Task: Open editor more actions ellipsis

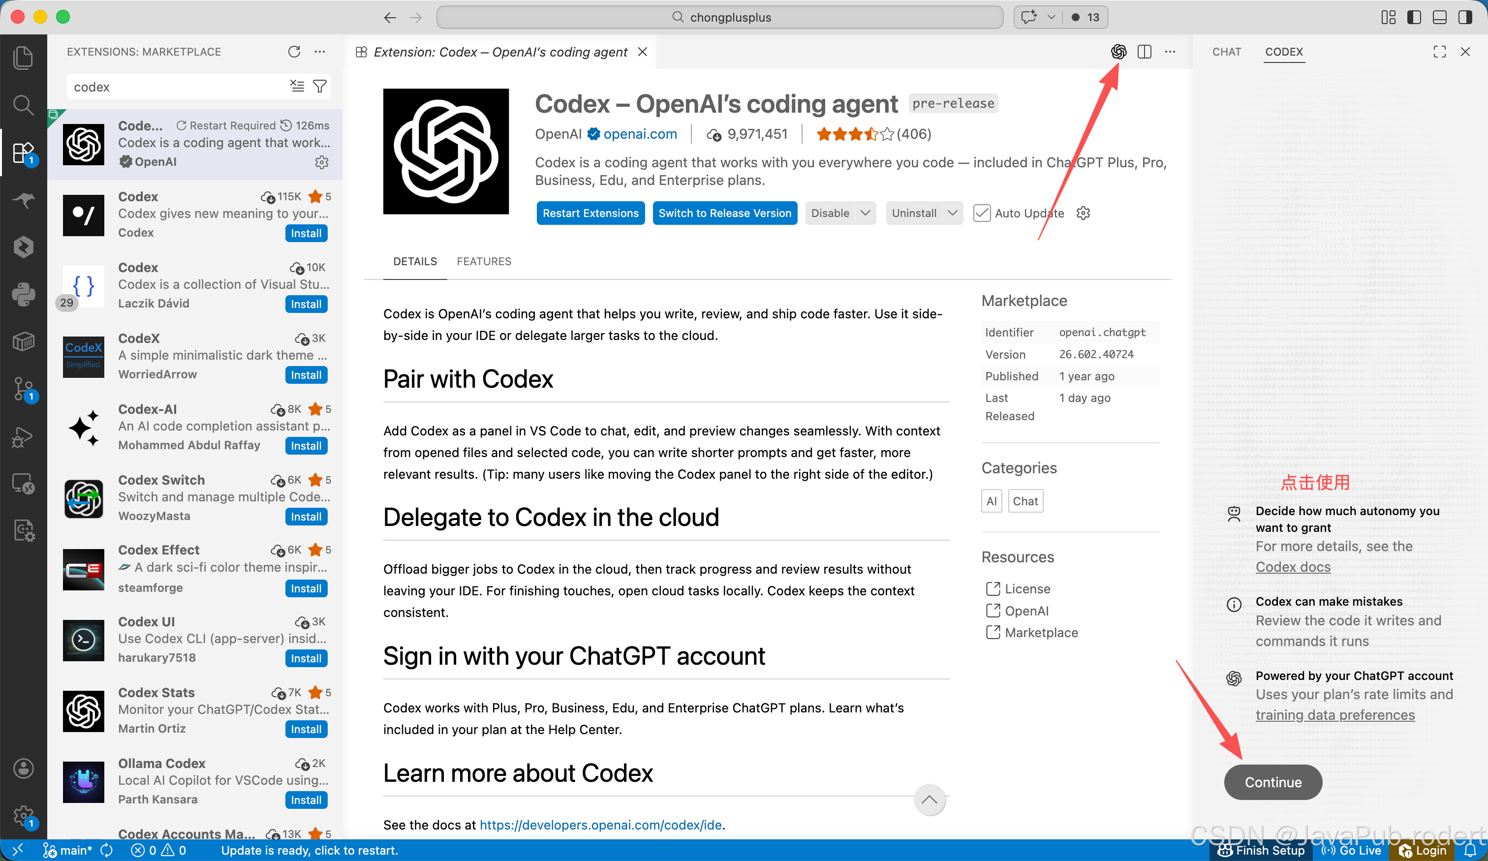Action: (1170, 51)
